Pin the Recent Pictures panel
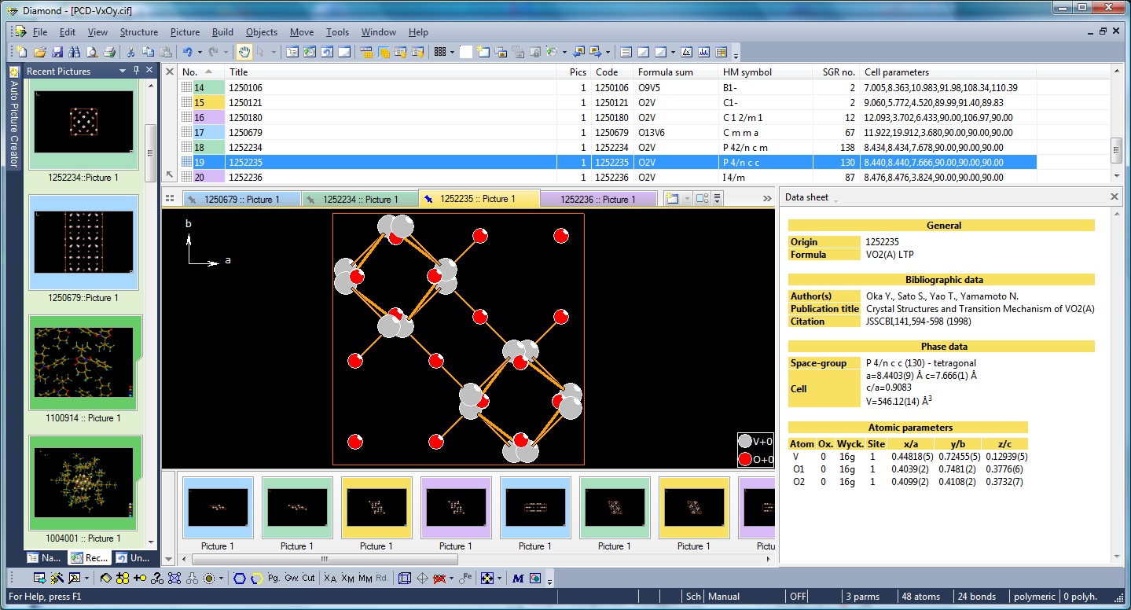 [x=136, y=71]
